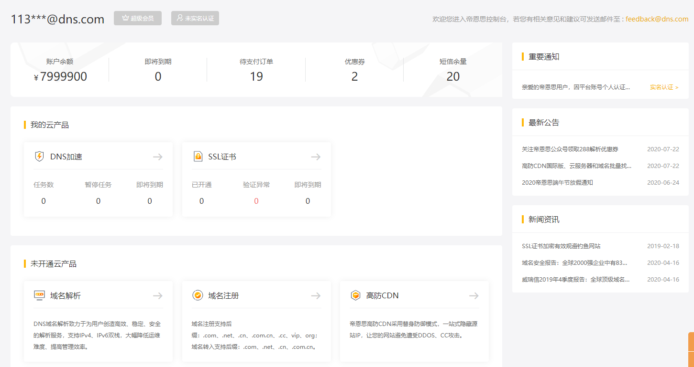Open 2020帝恩思端午节放假通知 announcement
This screenshot has height=367, width=694.
(x=557, y=183)
